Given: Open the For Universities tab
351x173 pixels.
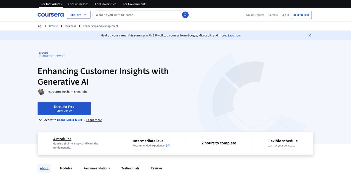Looking at the screenshot, I should click(106, 4).
